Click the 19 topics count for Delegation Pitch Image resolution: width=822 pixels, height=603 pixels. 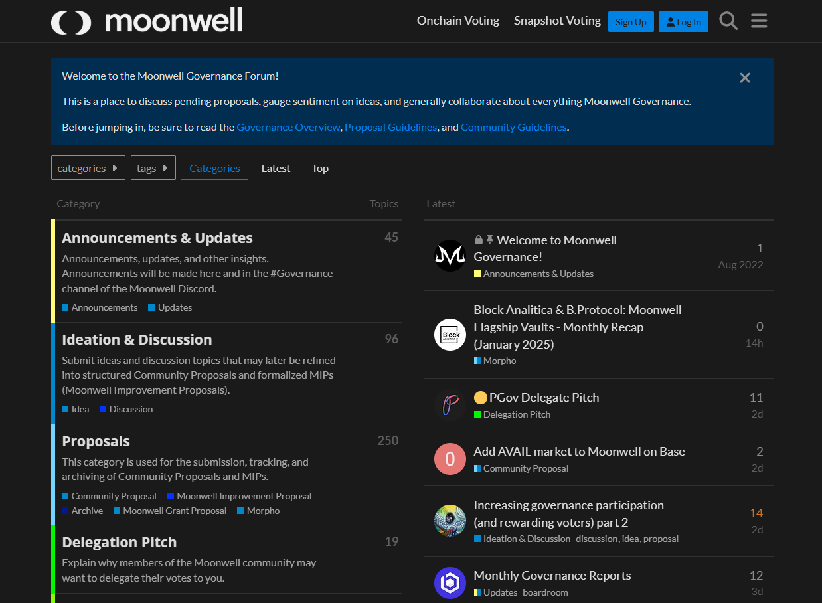pyautogui.click(x=392, y=541)
